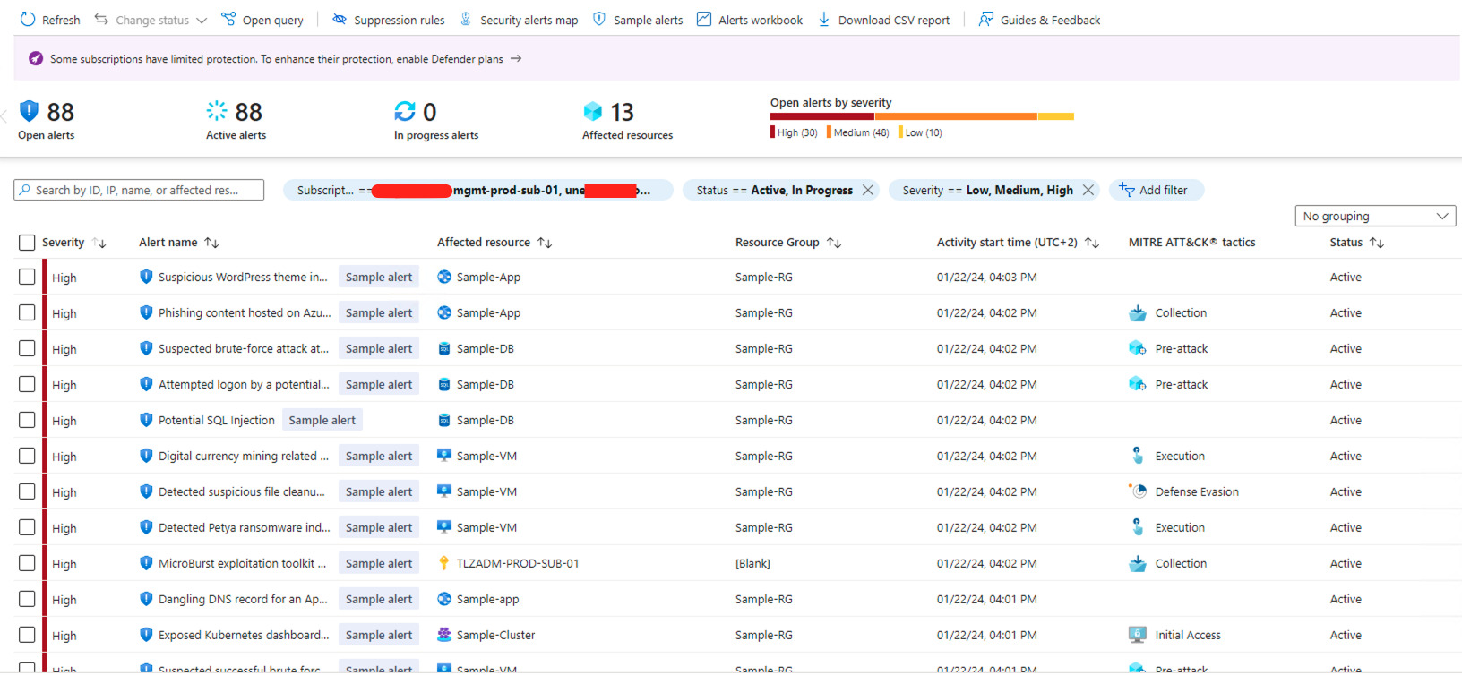
Task: Open Suspicious WordPress theme alert
Action: (x=243, y=278)
